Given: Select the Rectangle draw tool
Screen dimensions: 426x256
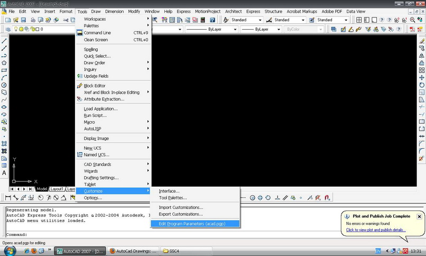Looking at the screenshot, I should click(4, 70).
